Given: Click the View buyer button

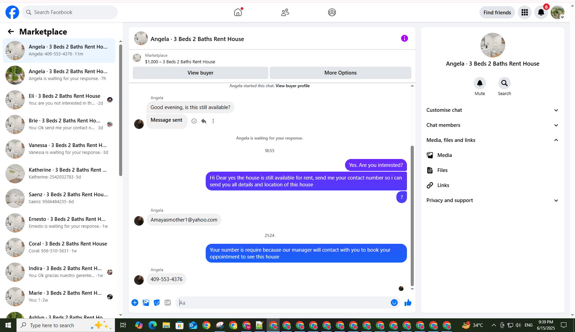Looking at the screenshot, I should [x=201, y=73].
